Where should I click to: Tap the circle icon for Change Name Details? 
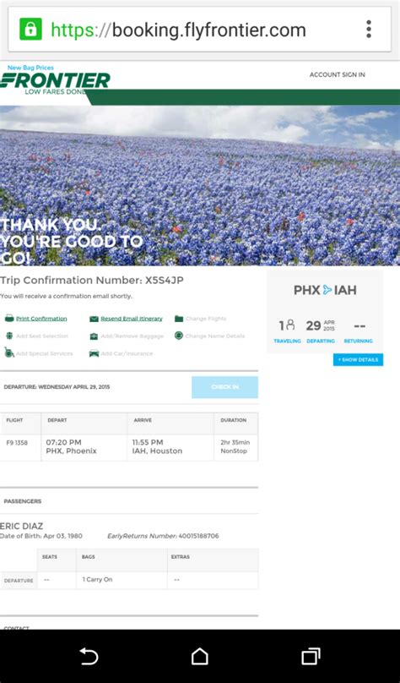click(179, 336)
